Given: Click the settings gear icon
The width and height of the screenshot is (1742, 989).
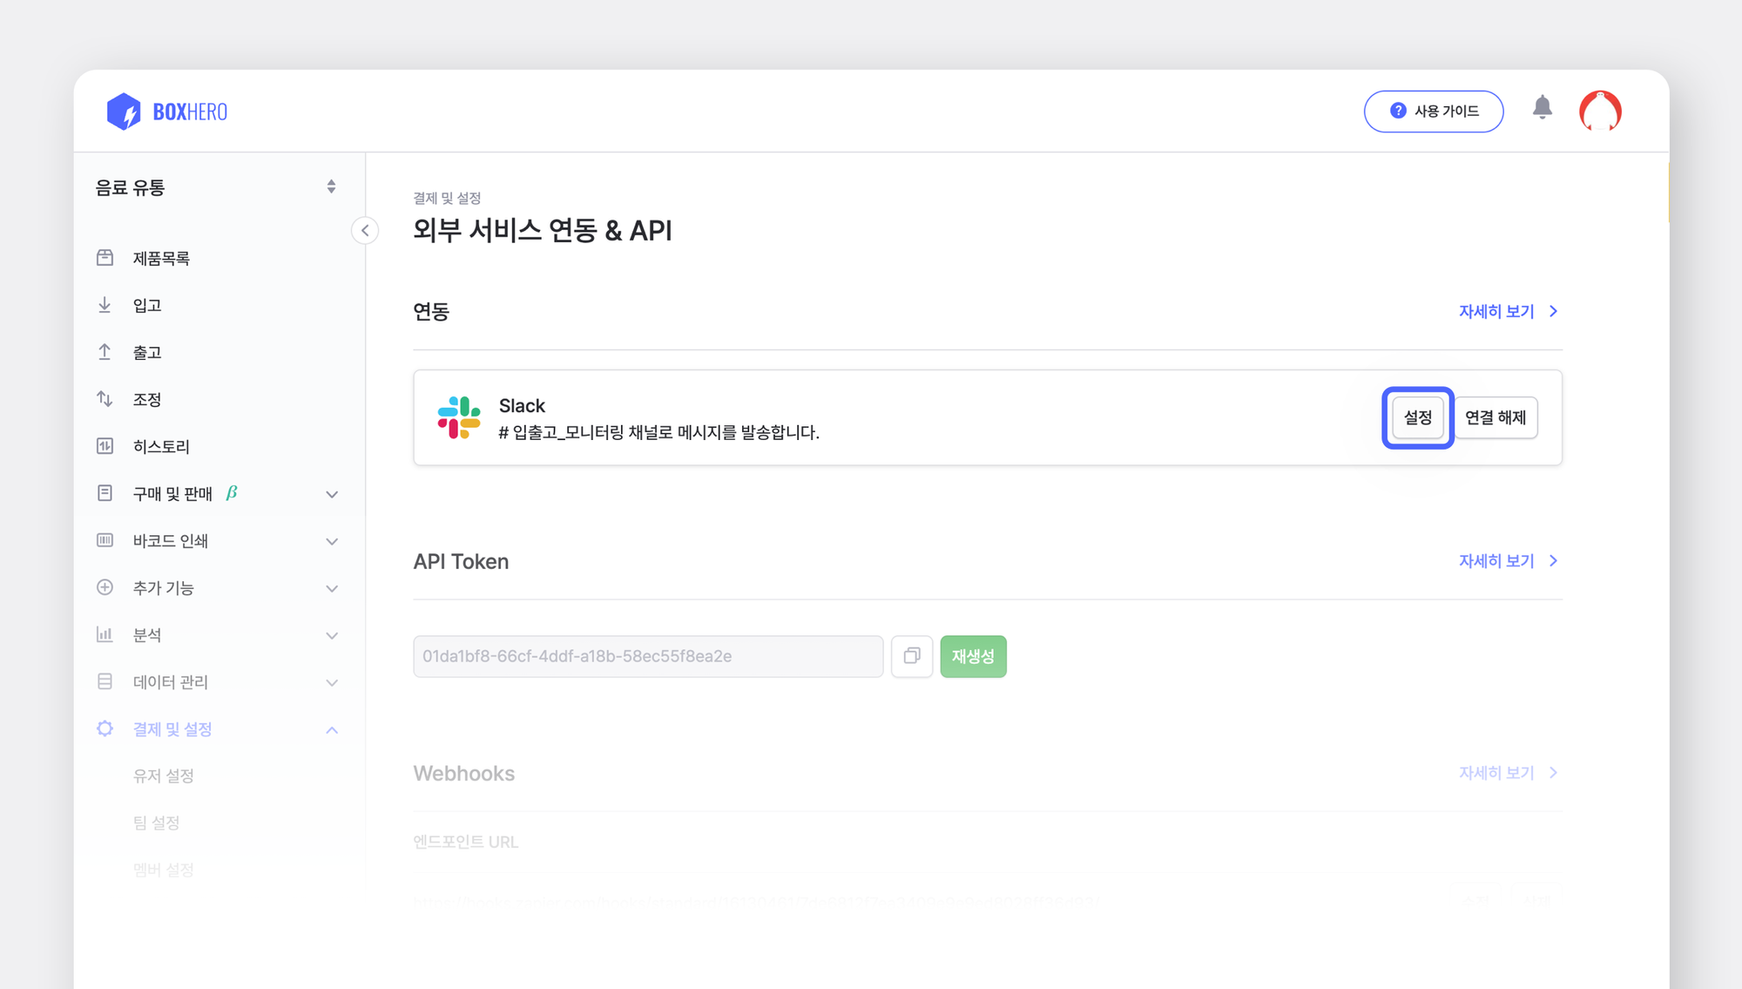Looking at the screenshot, I should pos(105,728).
